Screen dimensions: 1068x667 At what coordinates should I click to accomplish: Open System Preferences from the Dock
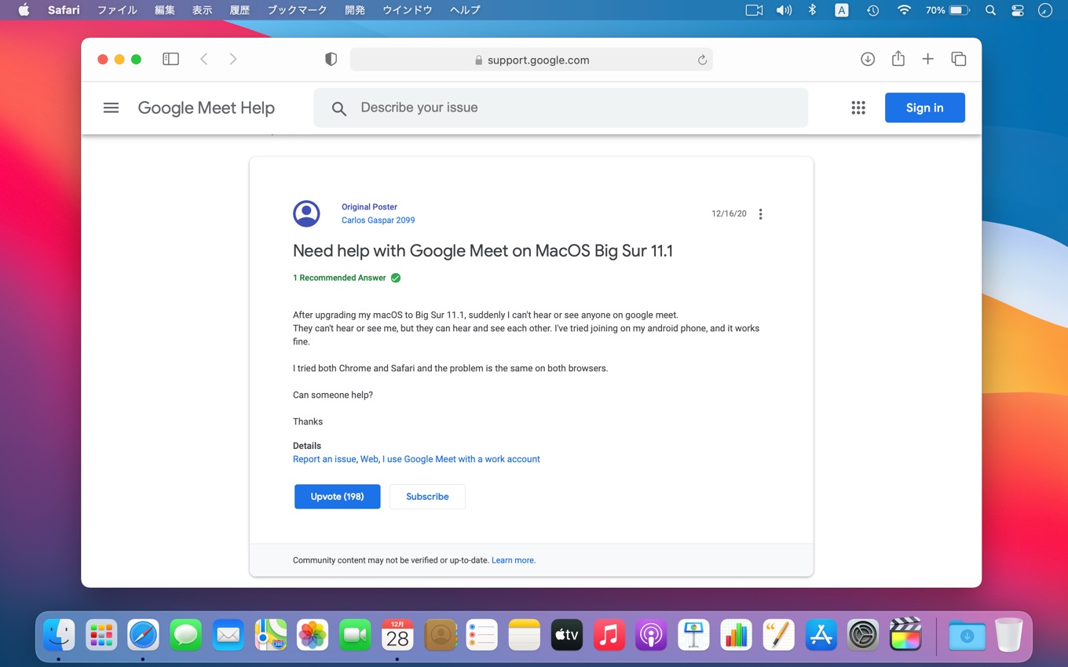tap(863, 635)
